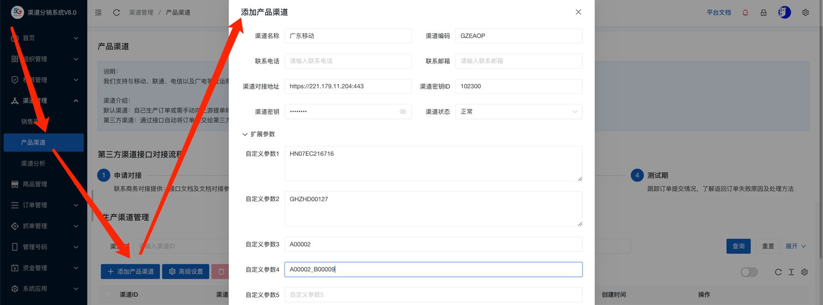Image resolution: width=823 pixels, height=305 pixels.
Task: Open the 订单管理 sidebar menu
Action: pos(44,205)
